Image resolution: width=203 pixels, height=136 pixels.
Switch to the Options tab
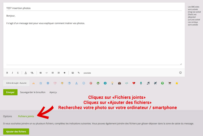(x=8, y=116)
